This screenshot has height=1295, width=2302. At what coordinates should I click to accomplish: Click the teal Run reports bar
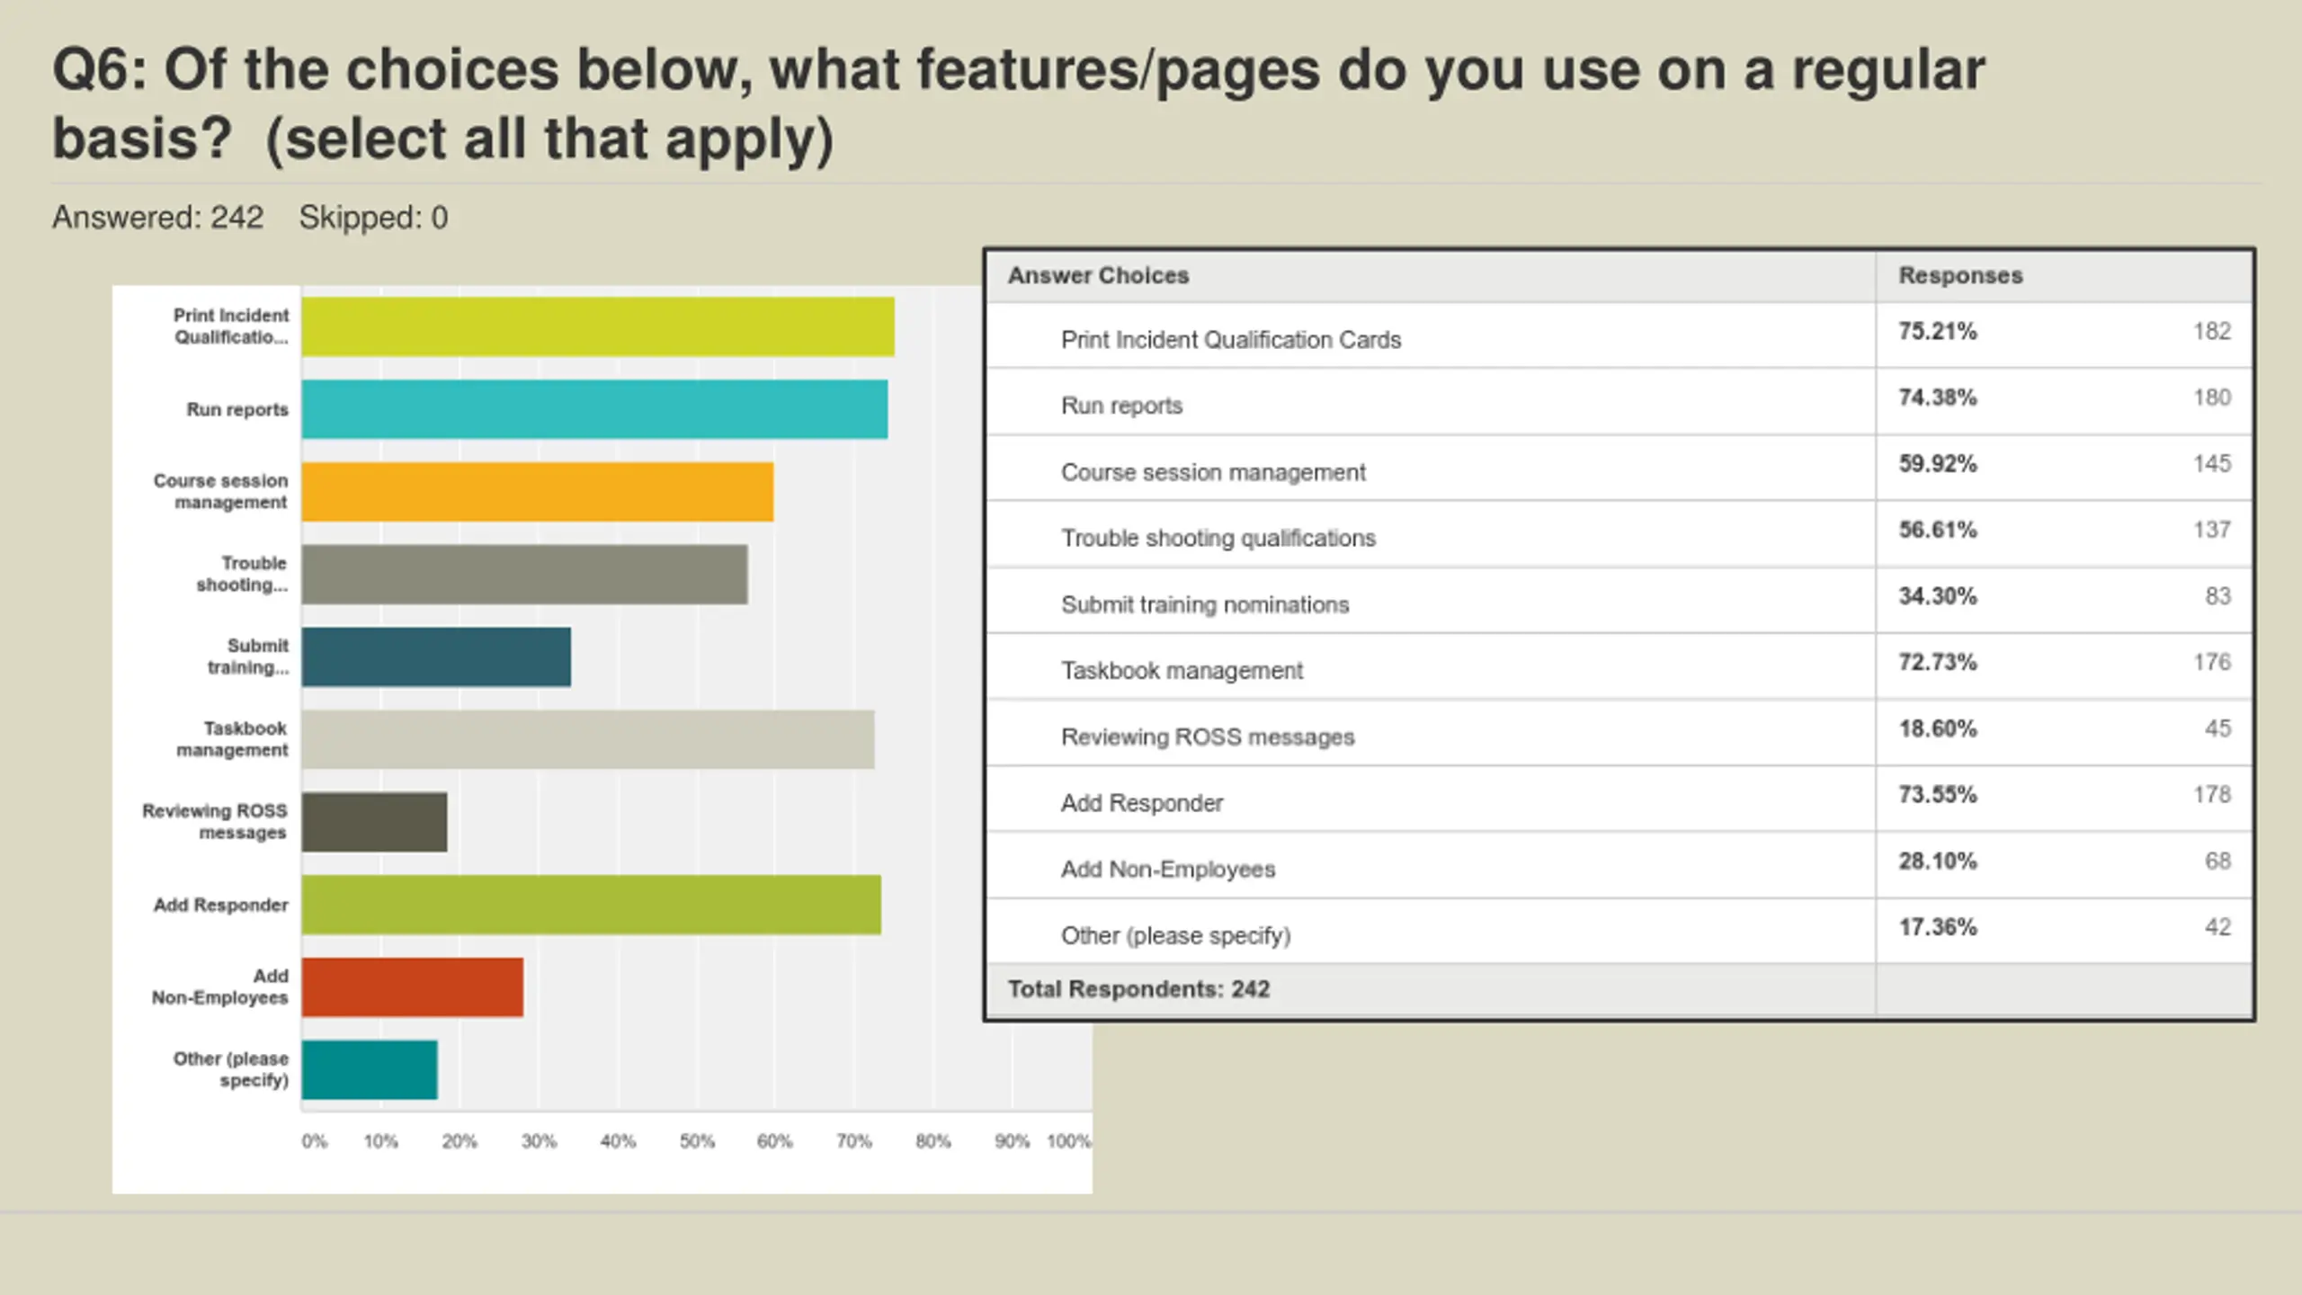click(594, 409)
